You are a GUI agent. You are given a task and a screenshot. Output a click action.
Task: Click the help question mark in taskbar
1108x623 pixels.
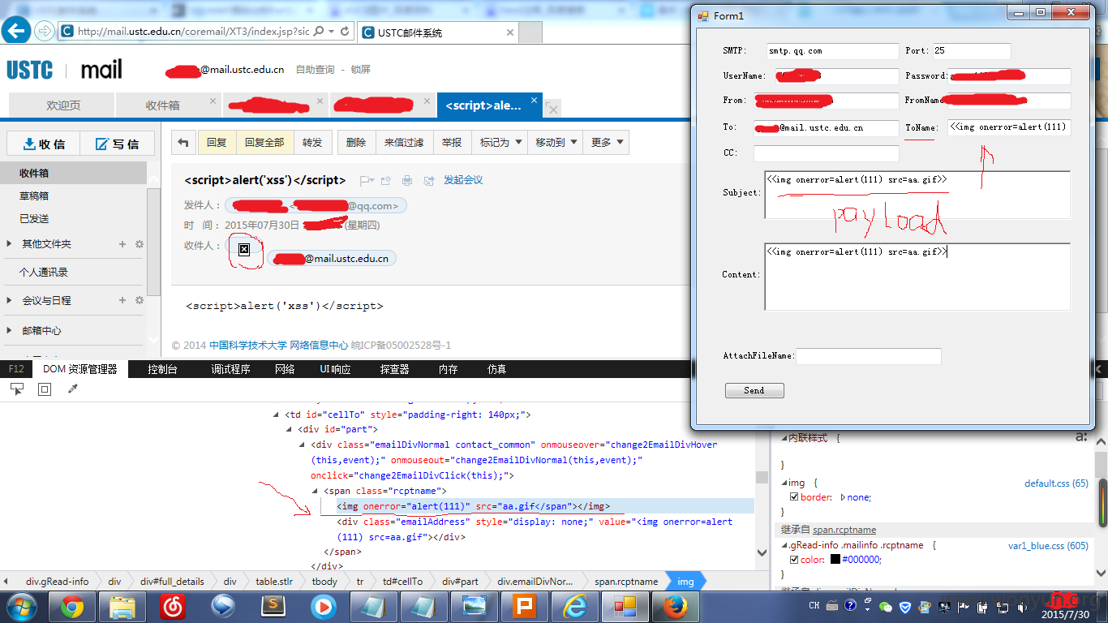(x=849, y=605)
